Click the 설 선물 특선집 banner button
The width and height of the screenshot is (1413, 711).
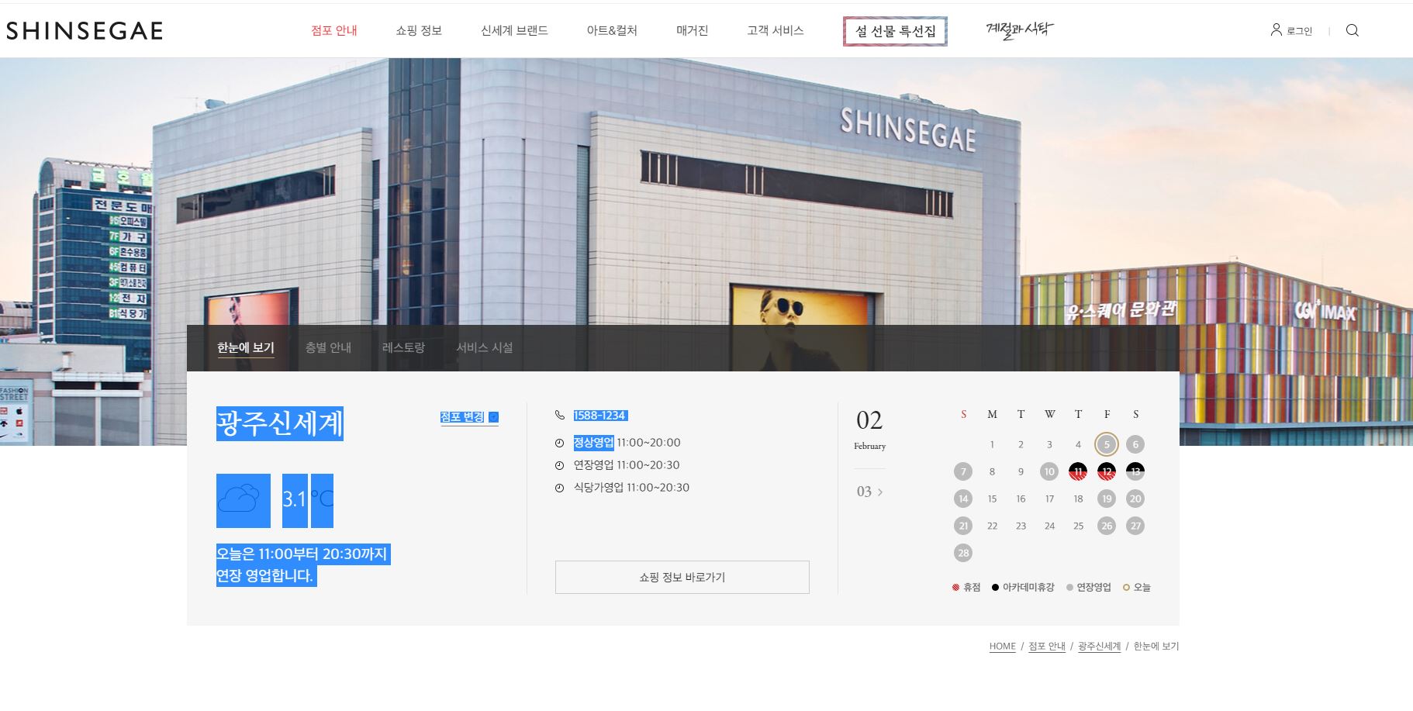click(x=895, y=31)
